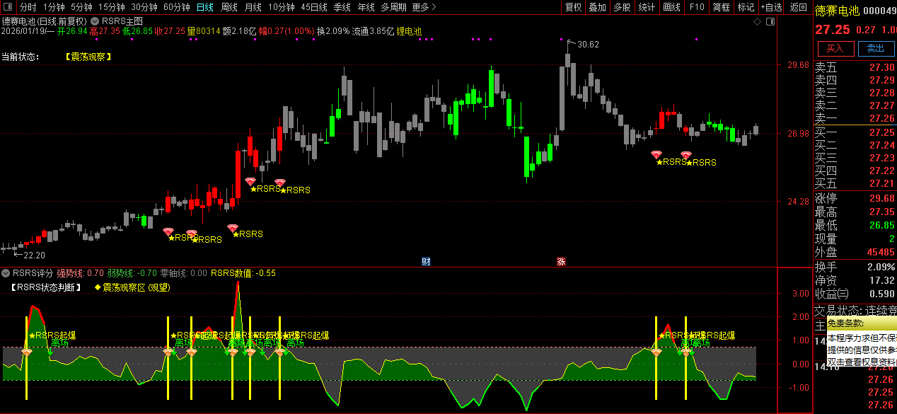Toggle the right panel icon beside the diamond
This screenshot has width=897, height=414.
770,21
